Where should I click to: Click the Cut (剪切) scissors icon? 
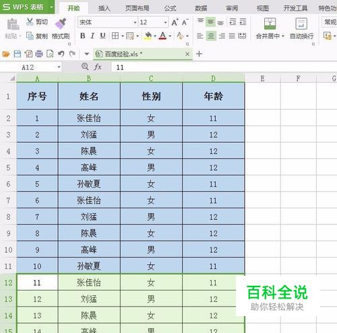click(x=30, y=22)
